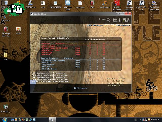Image resolution: width=162 pixels, height=122 pixels.
Task: Click the scoreboard row 'ARG. dfe 'Bonno''
Action: (x=73, y=69)
